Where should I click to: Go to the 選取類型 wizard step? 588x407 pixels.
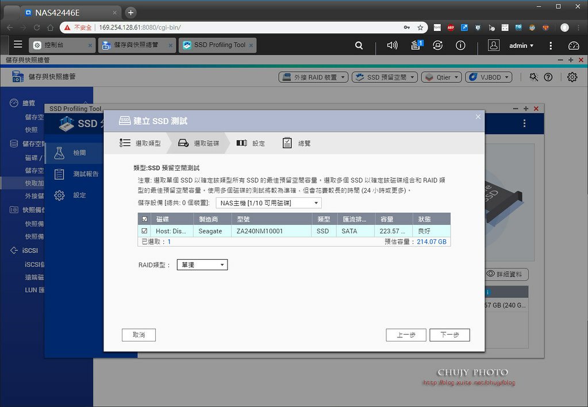click(140, 143)
